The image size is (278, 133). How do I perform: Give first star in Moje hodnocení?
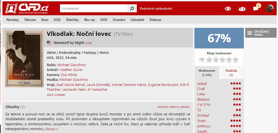click(x=209, y=60)
